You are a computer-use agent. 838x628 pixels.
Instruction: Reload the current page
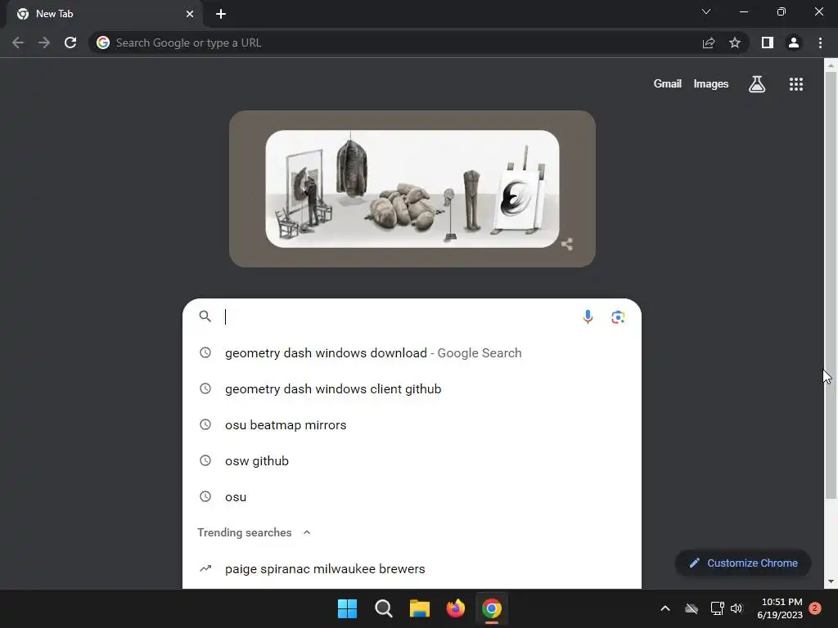click(70, 43)
